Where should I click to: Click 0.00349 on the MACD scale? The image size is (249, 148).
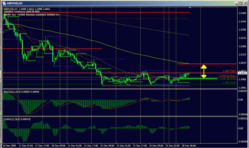pyautogui.click(x=243, y=91)
